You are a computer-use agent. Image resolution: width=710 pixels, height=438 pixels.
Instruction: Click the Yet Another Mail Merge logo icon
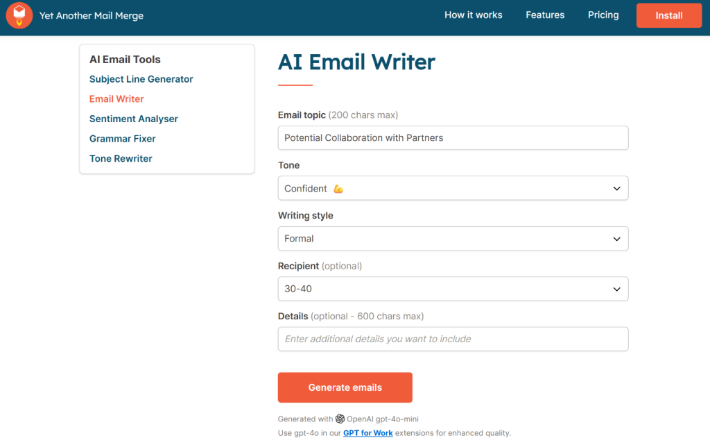click(19, 15)
